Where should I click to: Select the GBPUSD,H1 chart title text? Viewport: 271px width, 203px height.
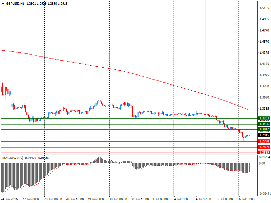point(15,4)
